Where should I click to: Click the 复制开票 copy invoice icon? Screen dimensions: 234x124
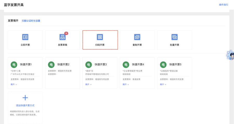(x=137, y=37)
